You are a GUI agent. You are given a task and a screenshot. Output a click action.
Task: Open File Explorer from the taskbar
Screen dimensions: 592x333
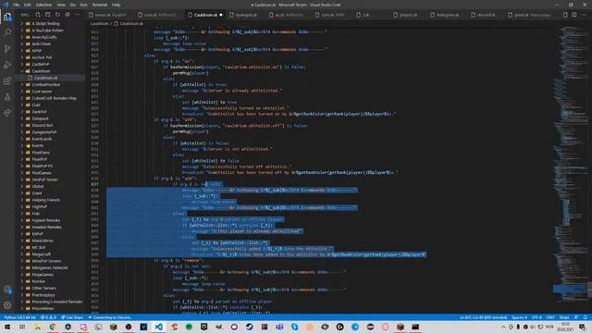(x=37, y=327)
